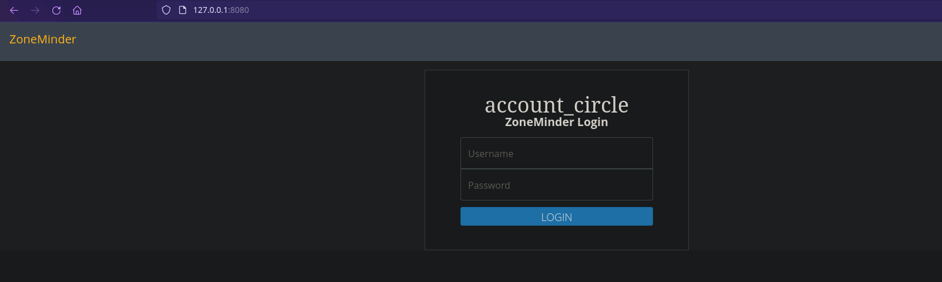Click the ZoneMinder Login heading
The width and height of the screenshot is (942, 282).
coord(556,122)
